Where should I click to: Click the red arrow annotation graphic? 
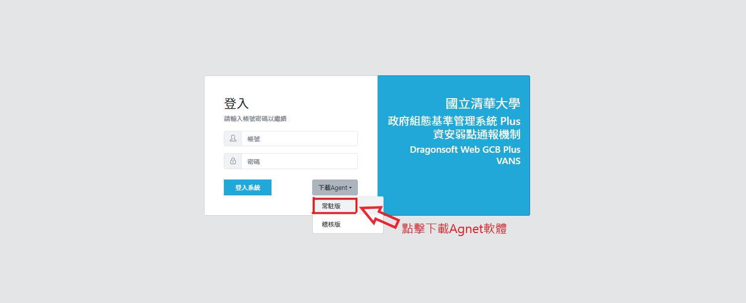click(379, 215)
